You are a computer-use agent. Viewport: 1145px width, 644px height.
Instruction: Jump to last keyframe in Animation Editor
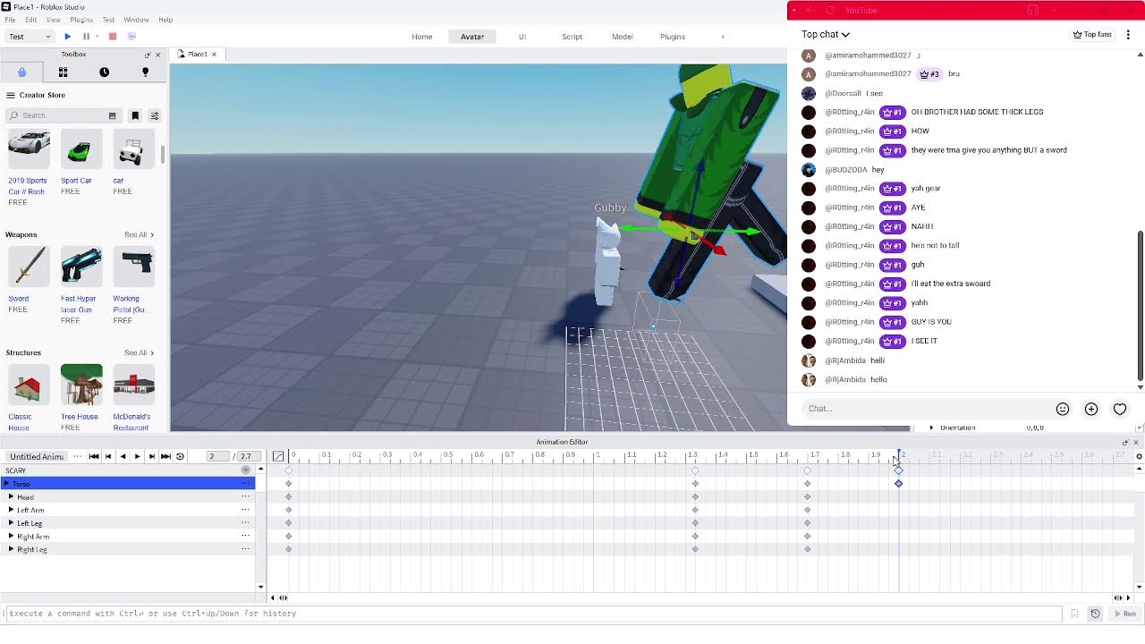(165, 456)
